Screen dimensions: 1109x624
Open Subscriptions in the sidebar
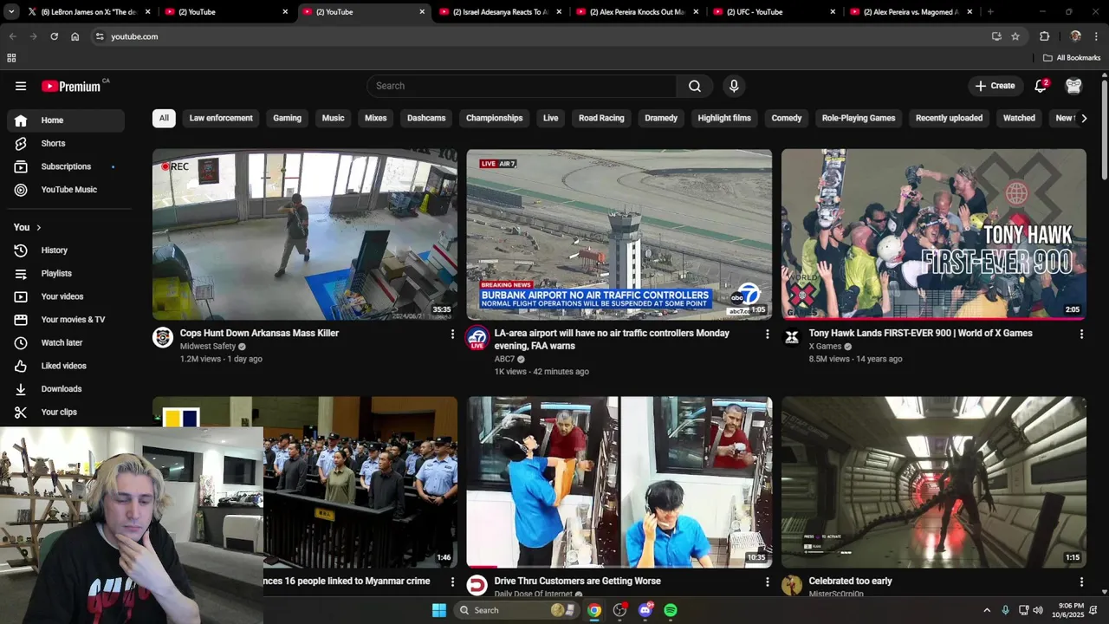coord(66,166)
